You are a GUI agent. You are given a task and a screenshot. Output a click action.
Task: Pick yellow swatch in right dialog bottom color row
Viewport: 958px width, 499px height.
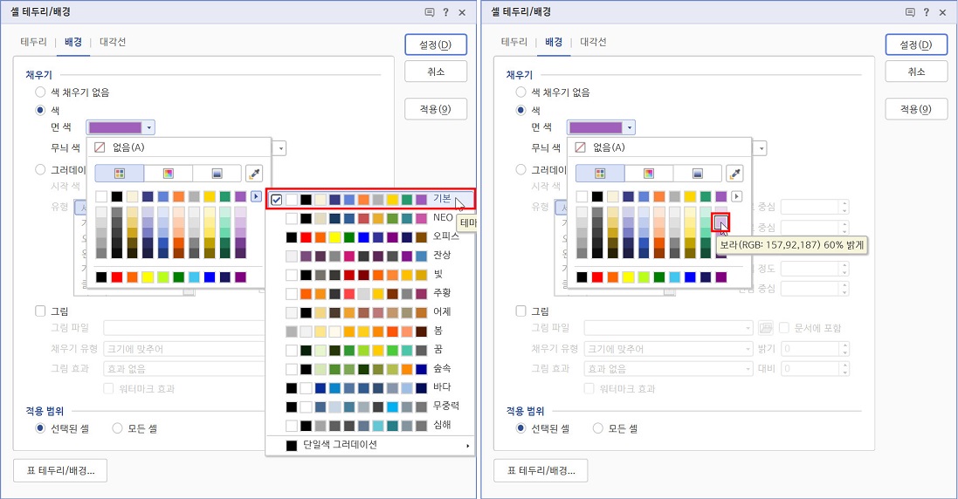pos(628,277)
